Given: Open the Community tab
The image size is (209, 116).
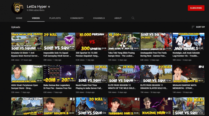Looking at the screenshot, I should coord(77,18).
